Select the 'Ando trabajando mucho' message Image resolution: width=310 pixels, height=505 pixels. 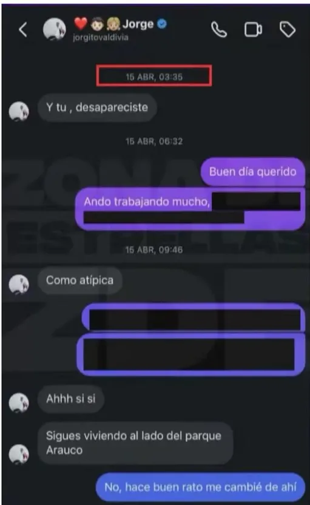[190, 209]
